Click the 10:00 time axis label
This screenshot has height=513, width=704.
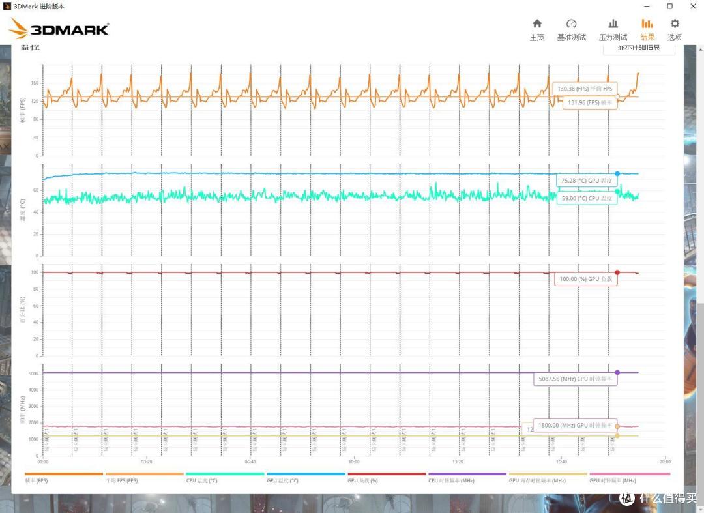point(354,462)
